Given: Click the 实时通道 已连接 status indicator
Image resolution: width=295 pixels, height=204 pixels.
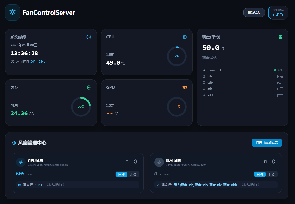Looking at the screenshot, I should [x=278, y=13].
